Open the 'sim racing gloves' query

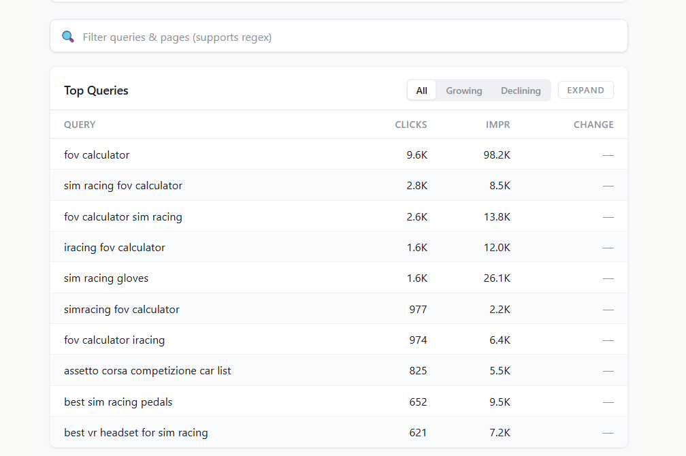click(x=106, y=278)
